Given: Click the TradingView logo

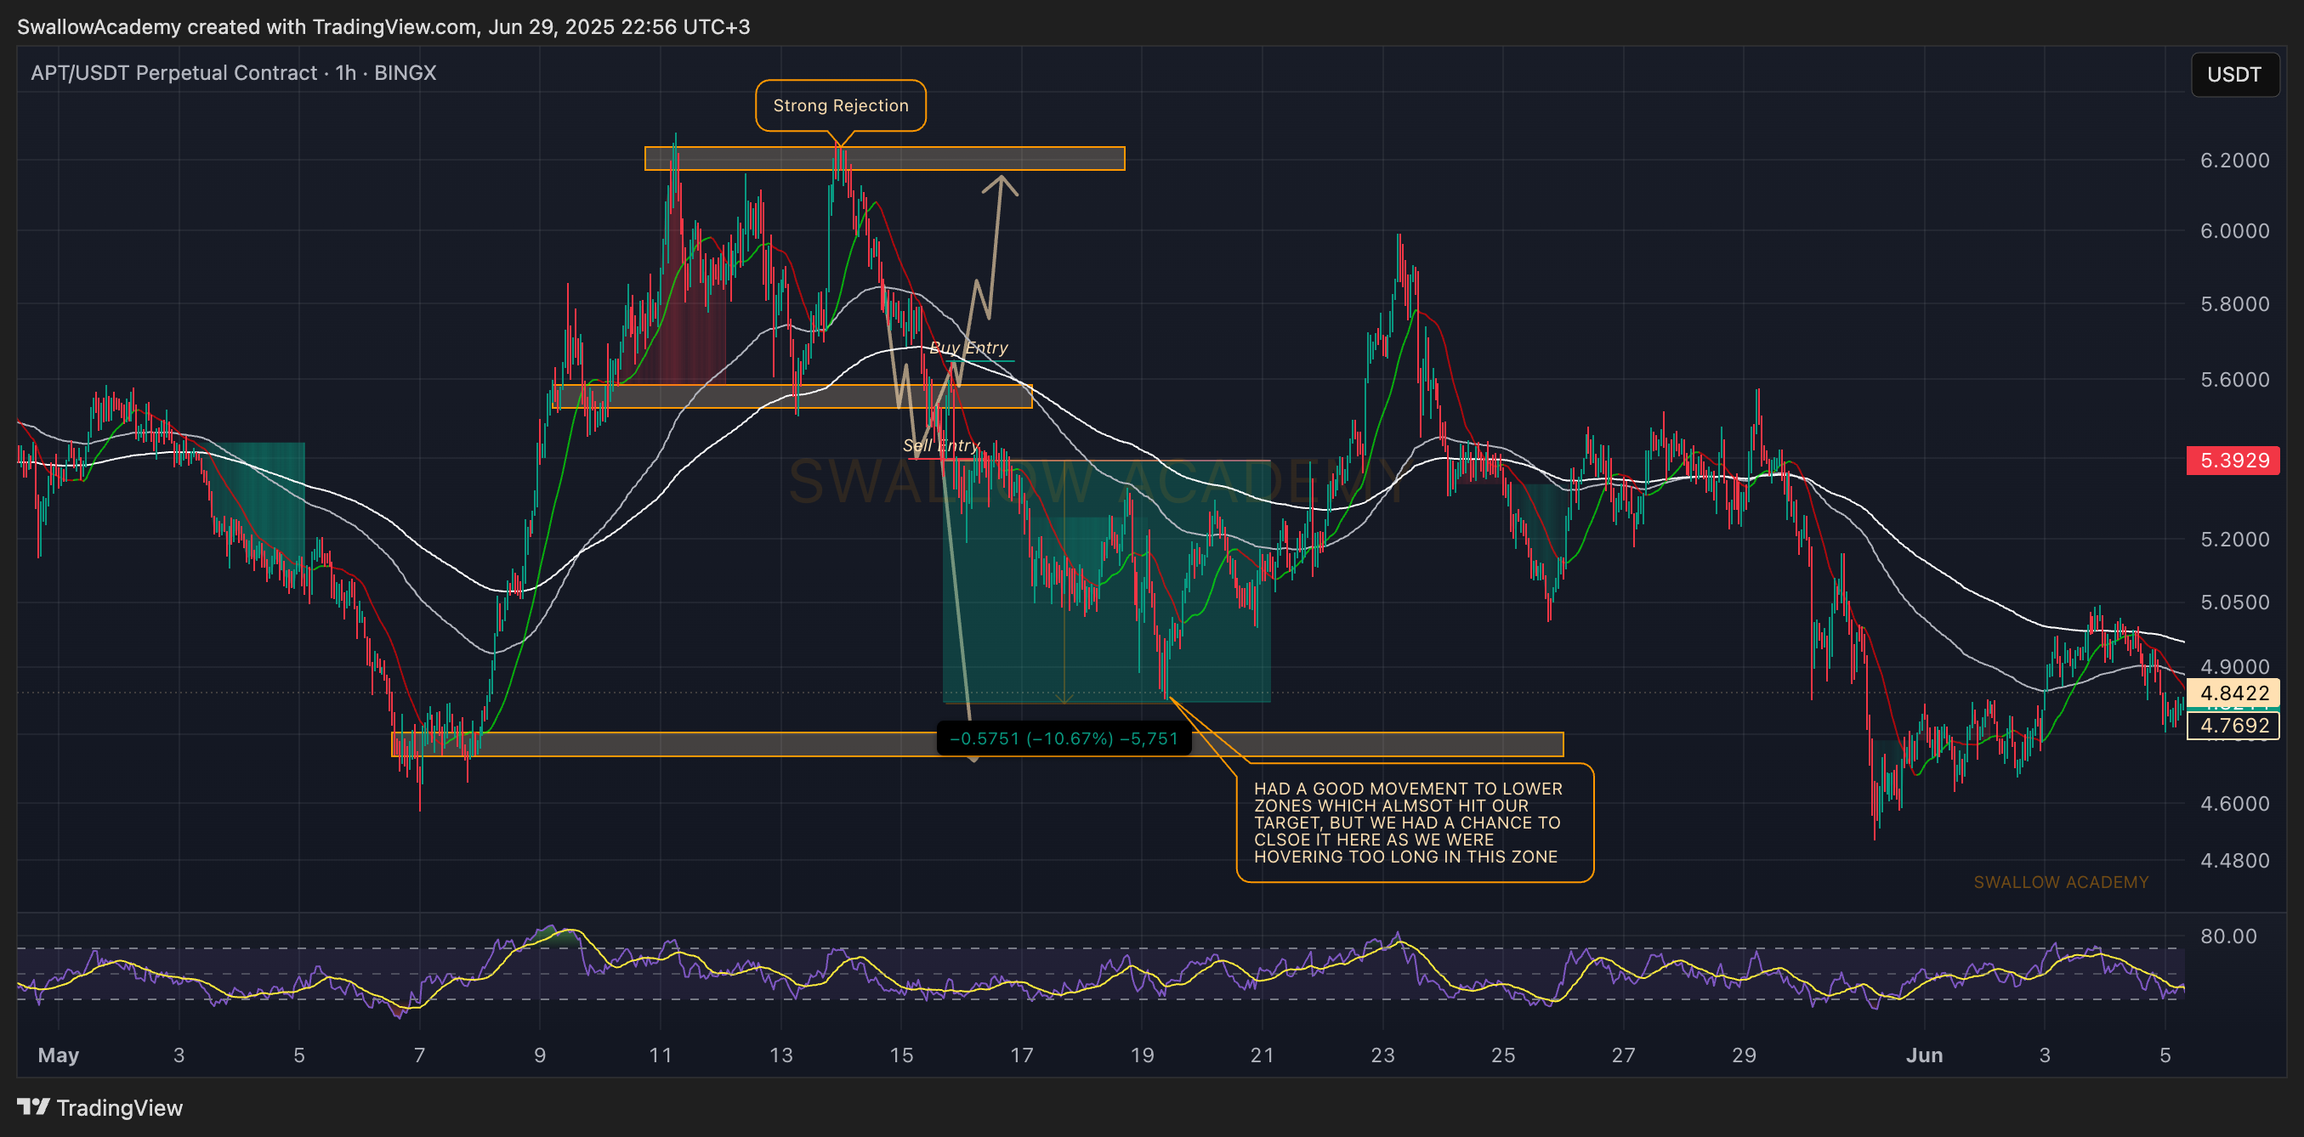Looking at the screenshot, I should pyautogui.click(x=100, y=1107).
